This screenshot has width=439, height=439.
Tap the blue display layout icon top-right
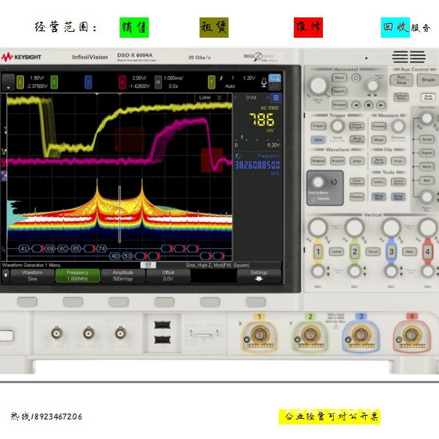coord(275,78)
